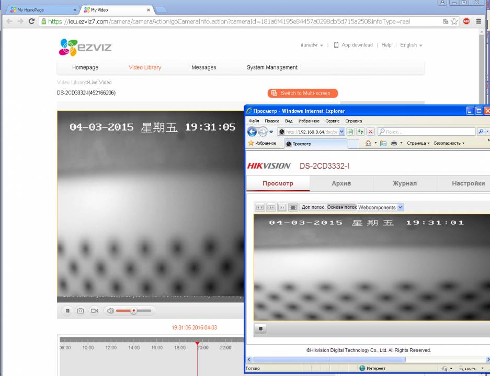Stop page loading in Internet Explorer

(370, 132)
